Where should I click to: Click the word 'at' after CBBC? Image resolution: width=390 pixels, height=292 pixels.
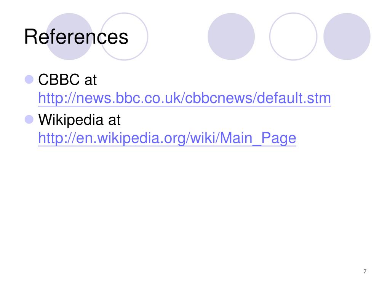point(91,81)
